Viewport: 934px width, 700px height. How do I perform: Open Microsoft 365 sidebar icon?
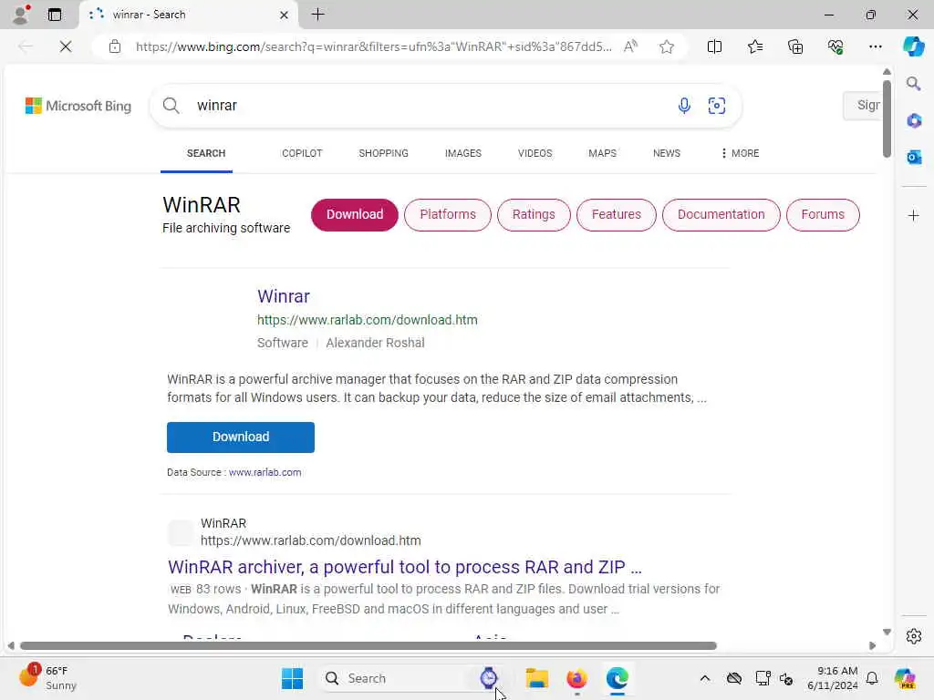[914, 121]
